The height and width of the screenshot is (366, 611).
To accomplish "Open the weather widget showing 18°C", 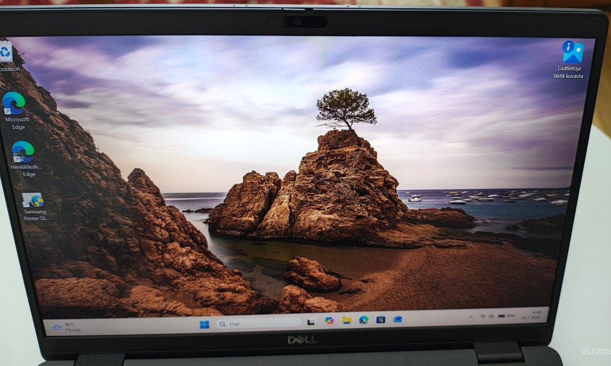I will pyautogui.click(x=67, y=327).
